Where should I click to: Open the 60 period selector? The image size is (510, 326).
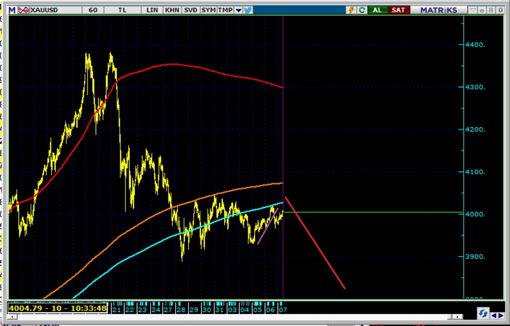(93, 10)
